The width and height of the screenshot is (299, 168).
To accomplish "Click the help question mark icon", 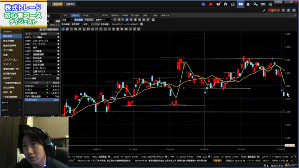I will point(283,10).
